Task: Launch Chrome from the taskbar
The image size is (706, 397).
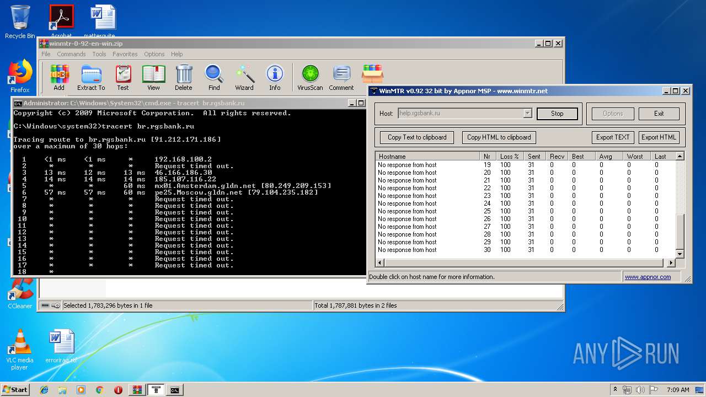Action: point(99,390)
